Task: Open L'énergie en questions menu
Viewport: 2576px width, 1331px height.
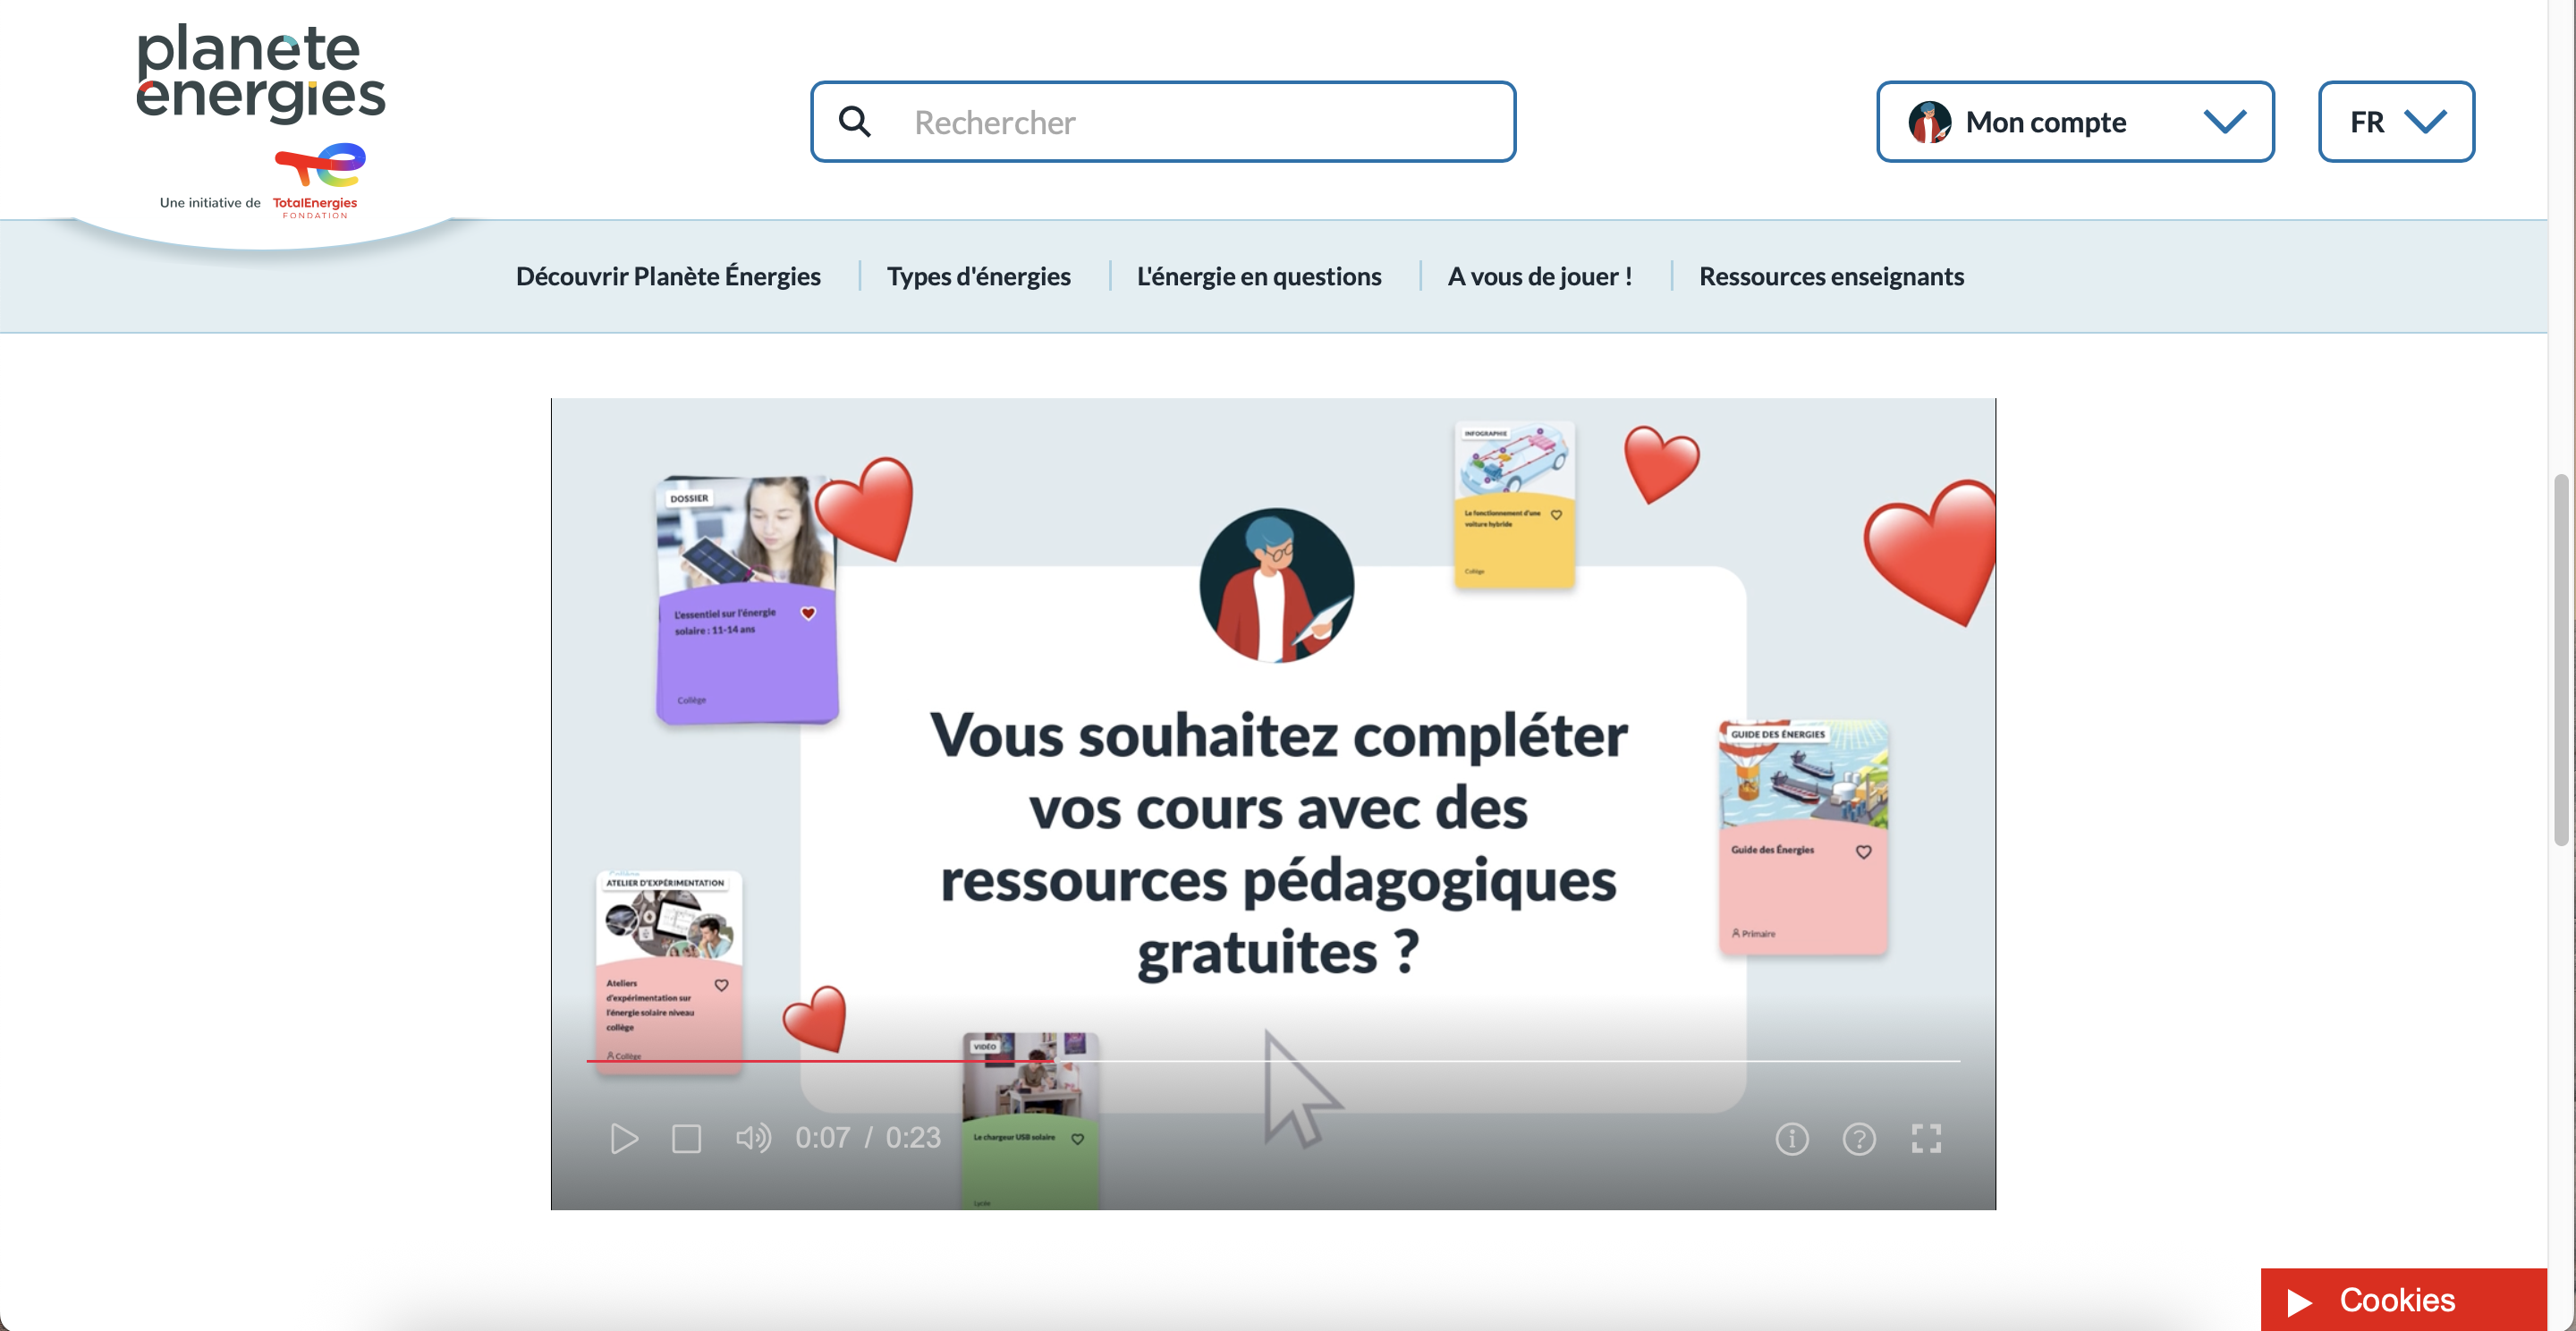Action: pos(1258,277)
